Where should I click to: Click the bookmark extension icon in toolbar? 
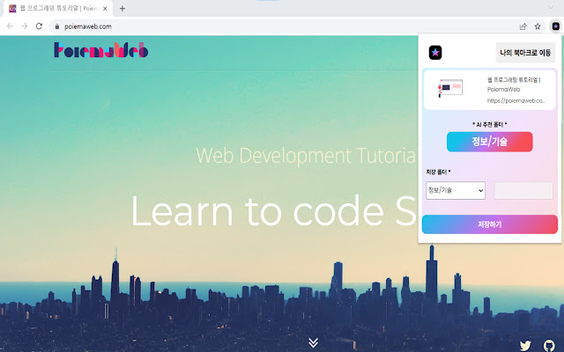coord(556,26)
